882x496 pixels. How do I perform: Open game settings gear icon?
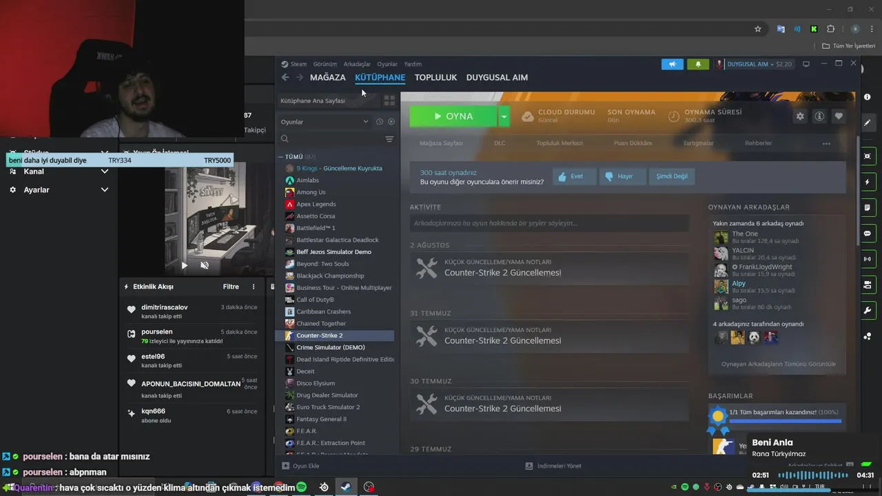coord(800,116)
